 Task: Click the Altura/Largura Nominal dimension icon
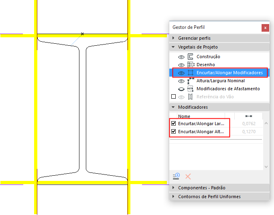(191, 81)
